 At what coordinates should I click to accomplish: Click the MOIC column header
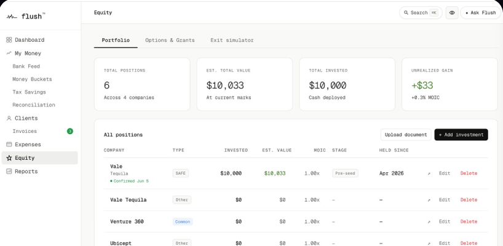pyautogui.click(x=320, y=150)
